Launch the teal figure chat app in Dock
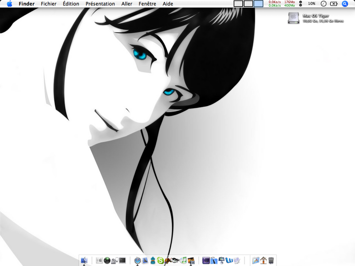This screenshot has height=266, width=355. tap(153, 261)
